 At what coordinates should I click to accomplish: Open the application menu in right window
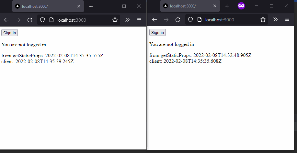[287, 19]
